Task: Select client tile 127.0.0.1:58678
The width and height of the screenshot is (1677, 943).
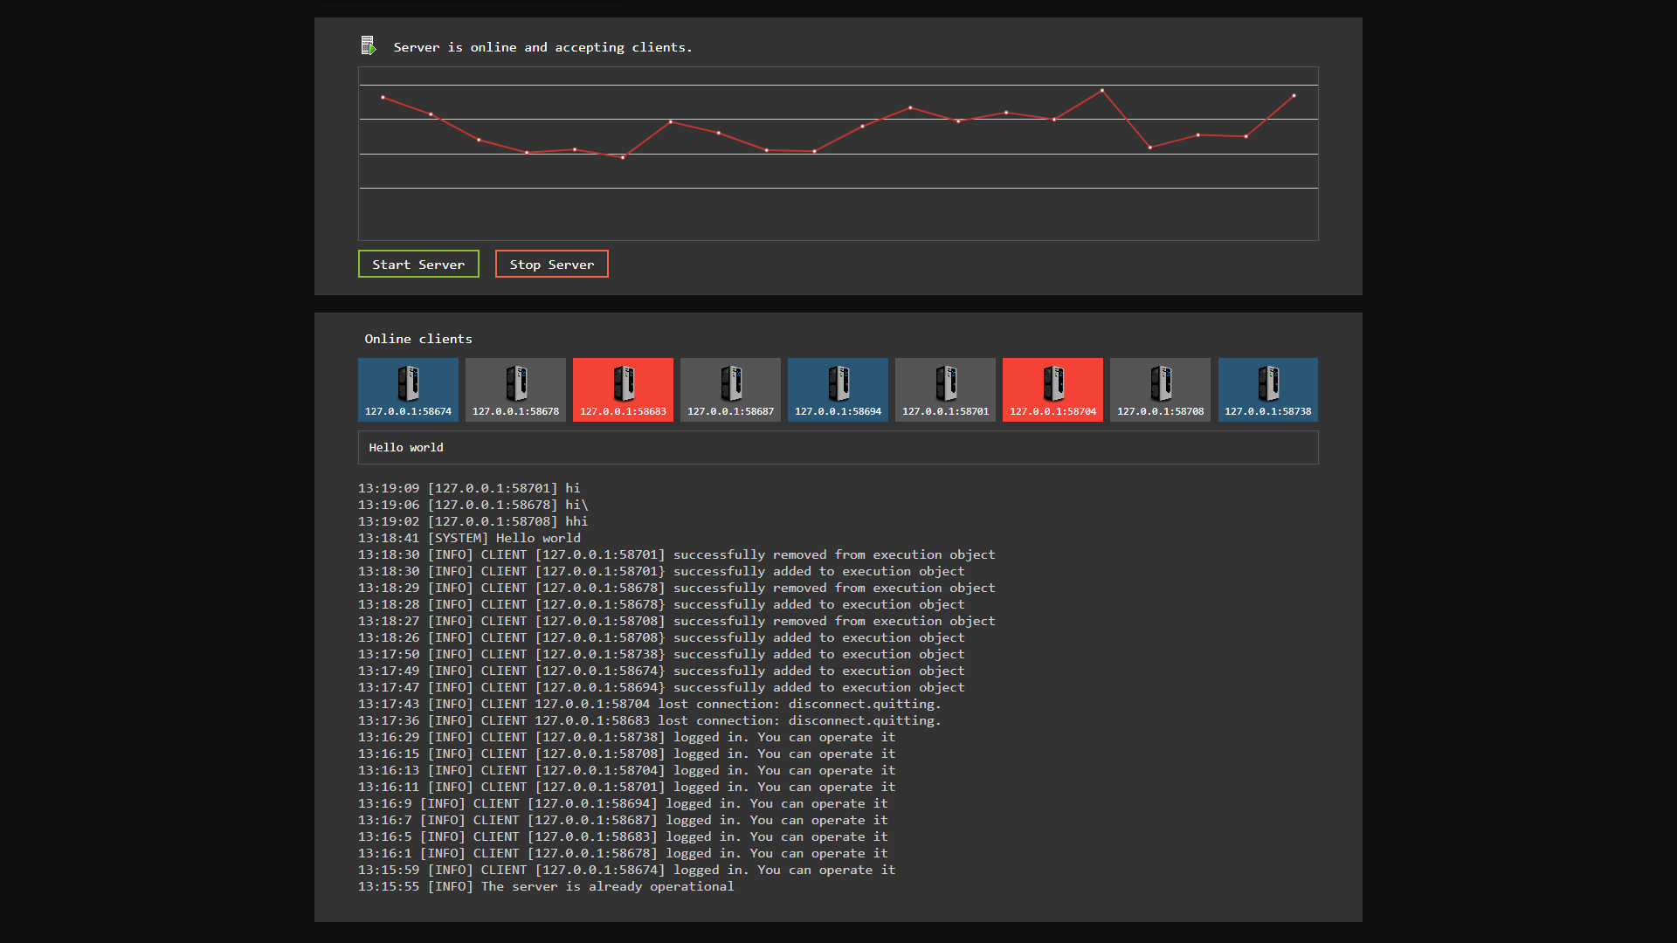Action: coord(515,390)
